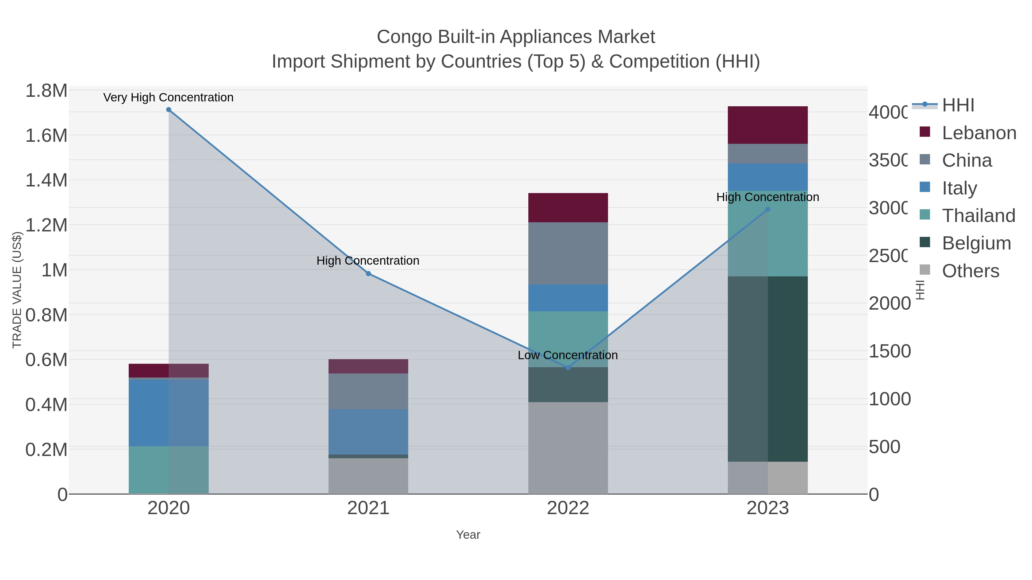Screen dimensions: 1032x580
Task: Click the China legend color swatch
Action: coord(925,159)
